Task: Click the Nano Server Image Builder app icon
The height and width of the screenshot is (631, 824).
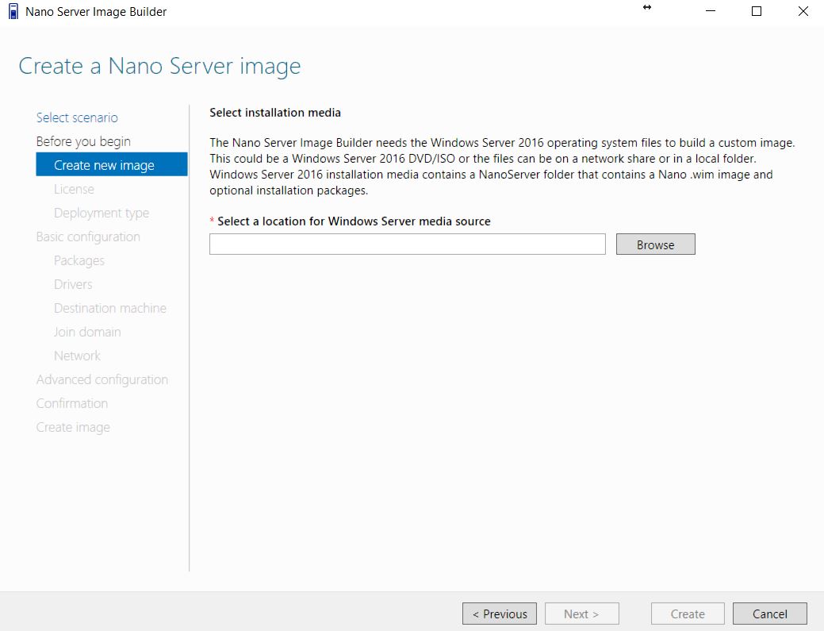Action: 13,11
